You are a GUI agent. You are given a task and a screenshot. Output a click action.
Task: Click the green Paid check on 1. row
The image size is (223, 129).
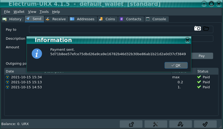pyautogui.click(x=199, y=87)
